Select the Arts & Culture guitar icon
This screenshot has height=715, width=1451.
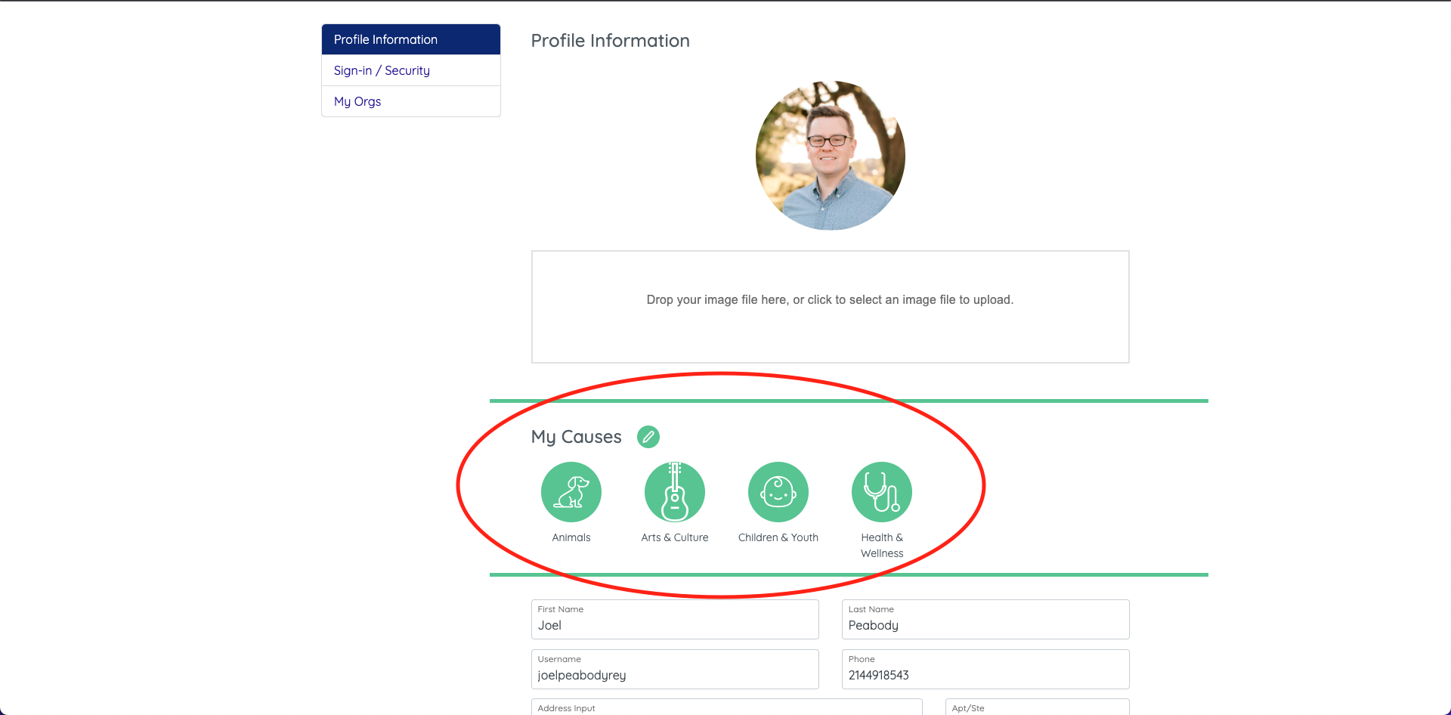click(x=675, y=492)
